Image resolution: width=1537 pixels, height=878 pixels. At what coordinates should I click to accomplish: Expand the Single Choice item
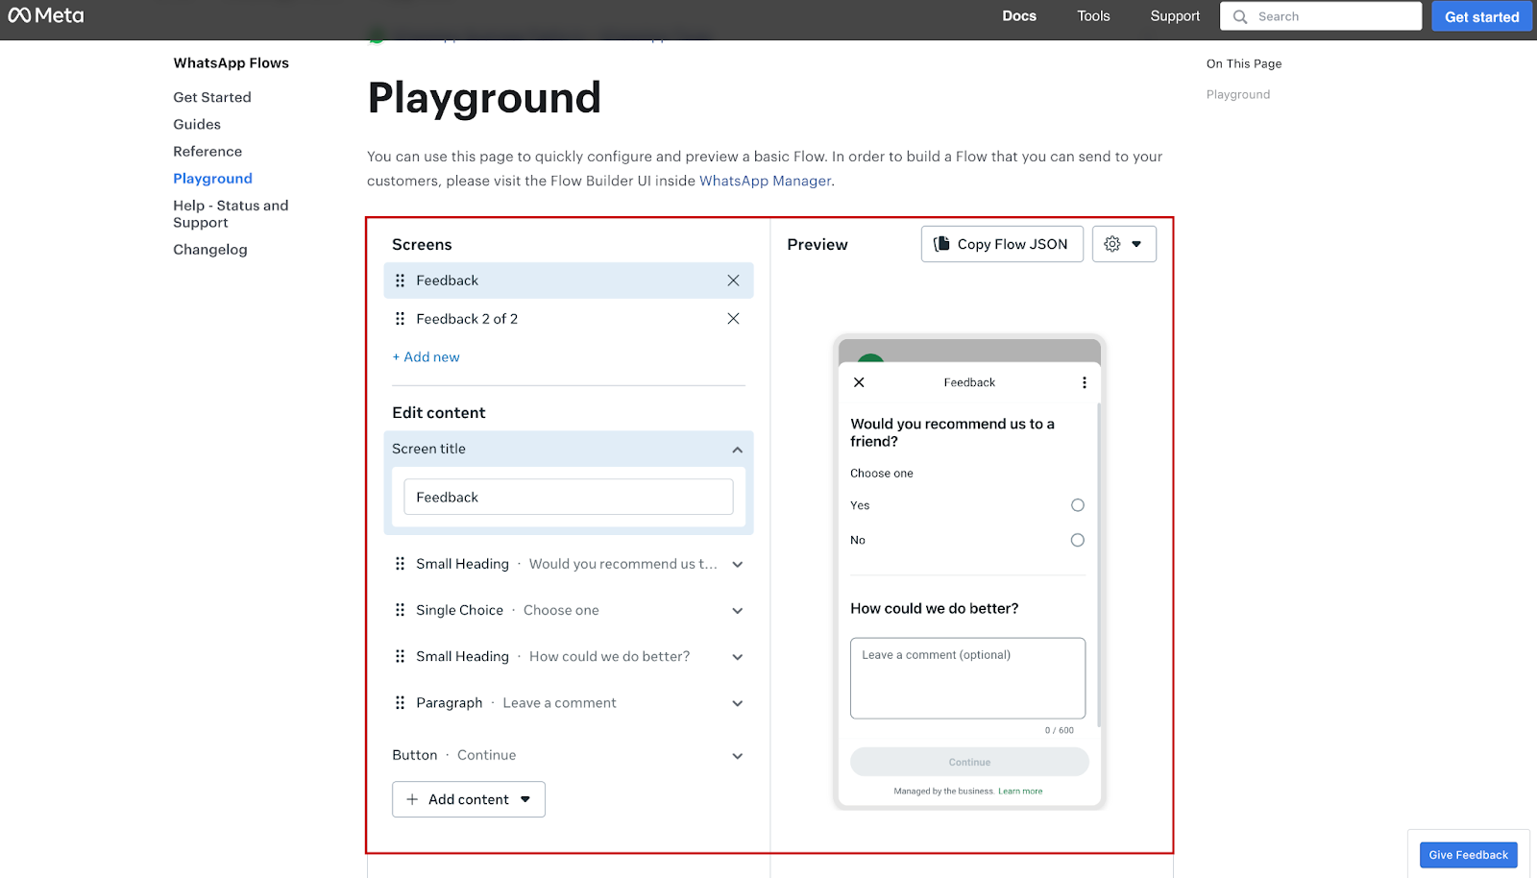coord(737,611)
